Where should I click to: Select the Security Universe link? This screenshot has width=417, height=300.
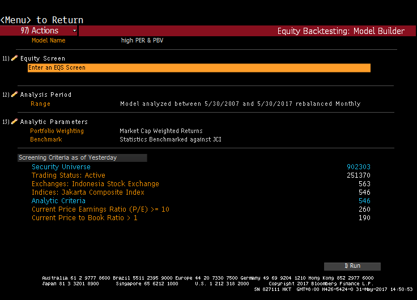point(61,167)
